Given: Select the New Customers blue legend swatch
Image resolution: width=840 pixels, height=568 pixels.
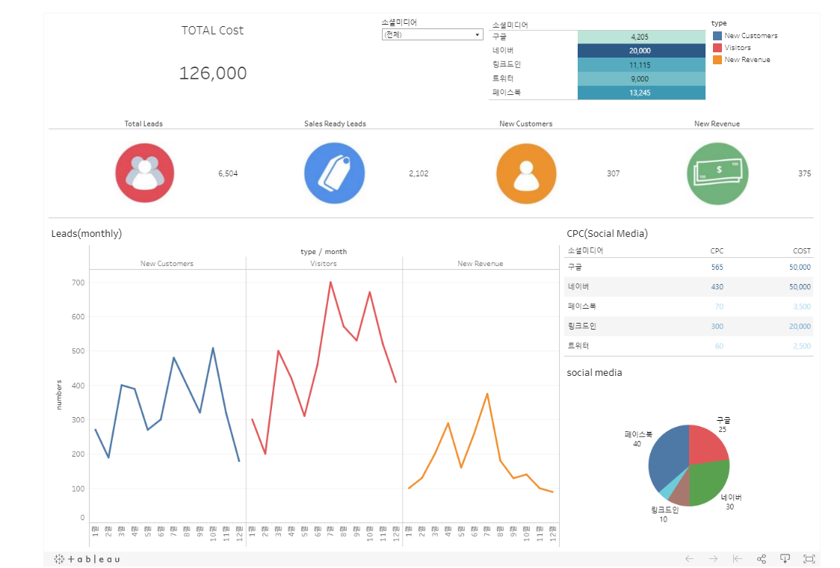Looking at the screenshot, I should point(717,36).
